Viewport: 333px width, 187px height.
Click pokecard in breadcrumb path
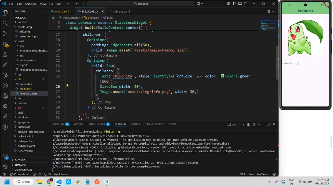point(94,17)
